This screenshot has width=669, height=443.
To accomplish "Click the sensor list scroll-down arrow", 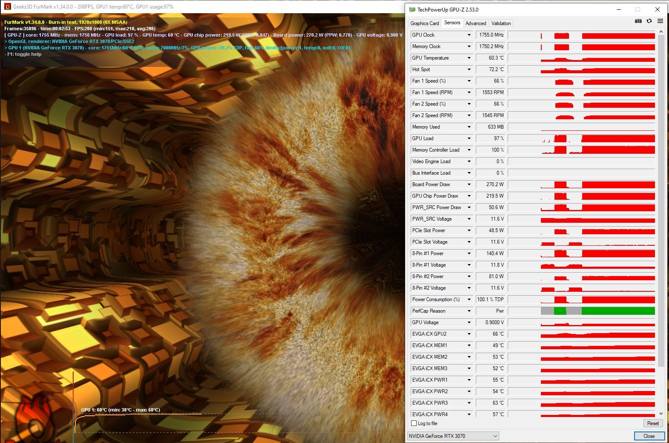I will [661, 414].
